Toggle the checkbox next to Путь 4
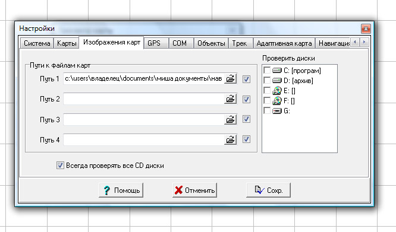This screenshot has width=396, height=232. pyautogui.click(x=246, y=139)
